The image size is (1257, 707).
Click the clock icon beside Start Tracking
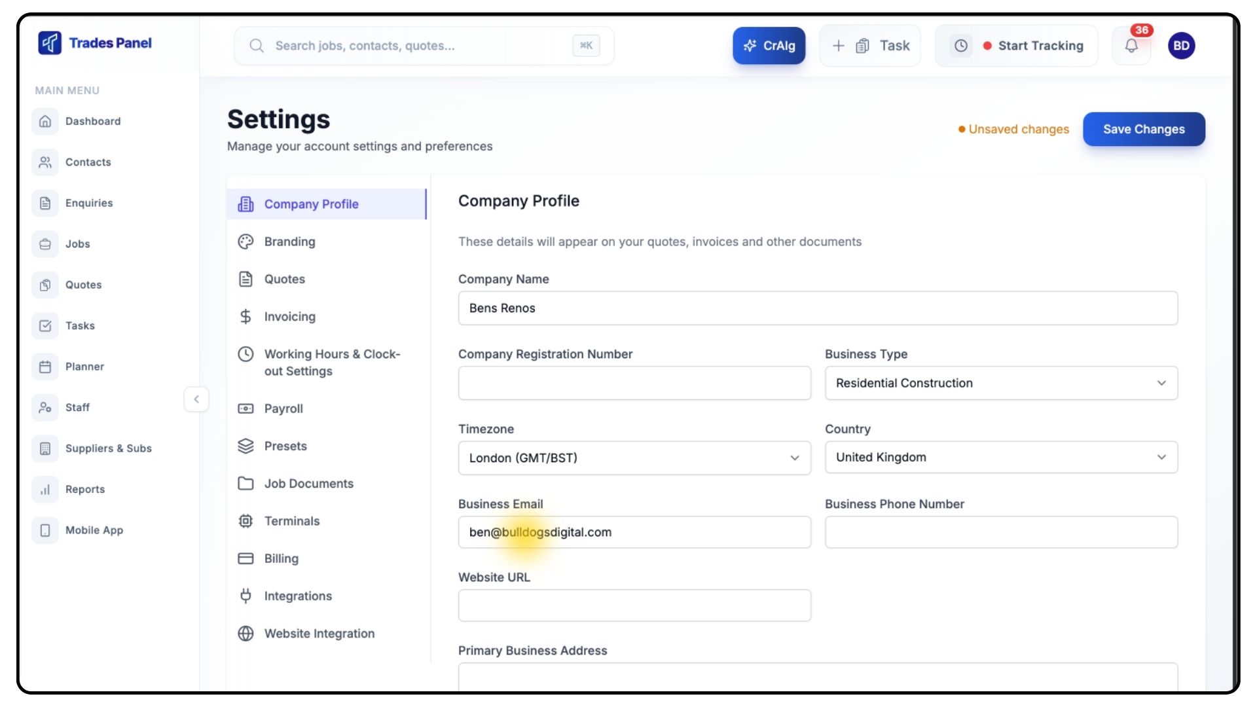coord(960,46)
